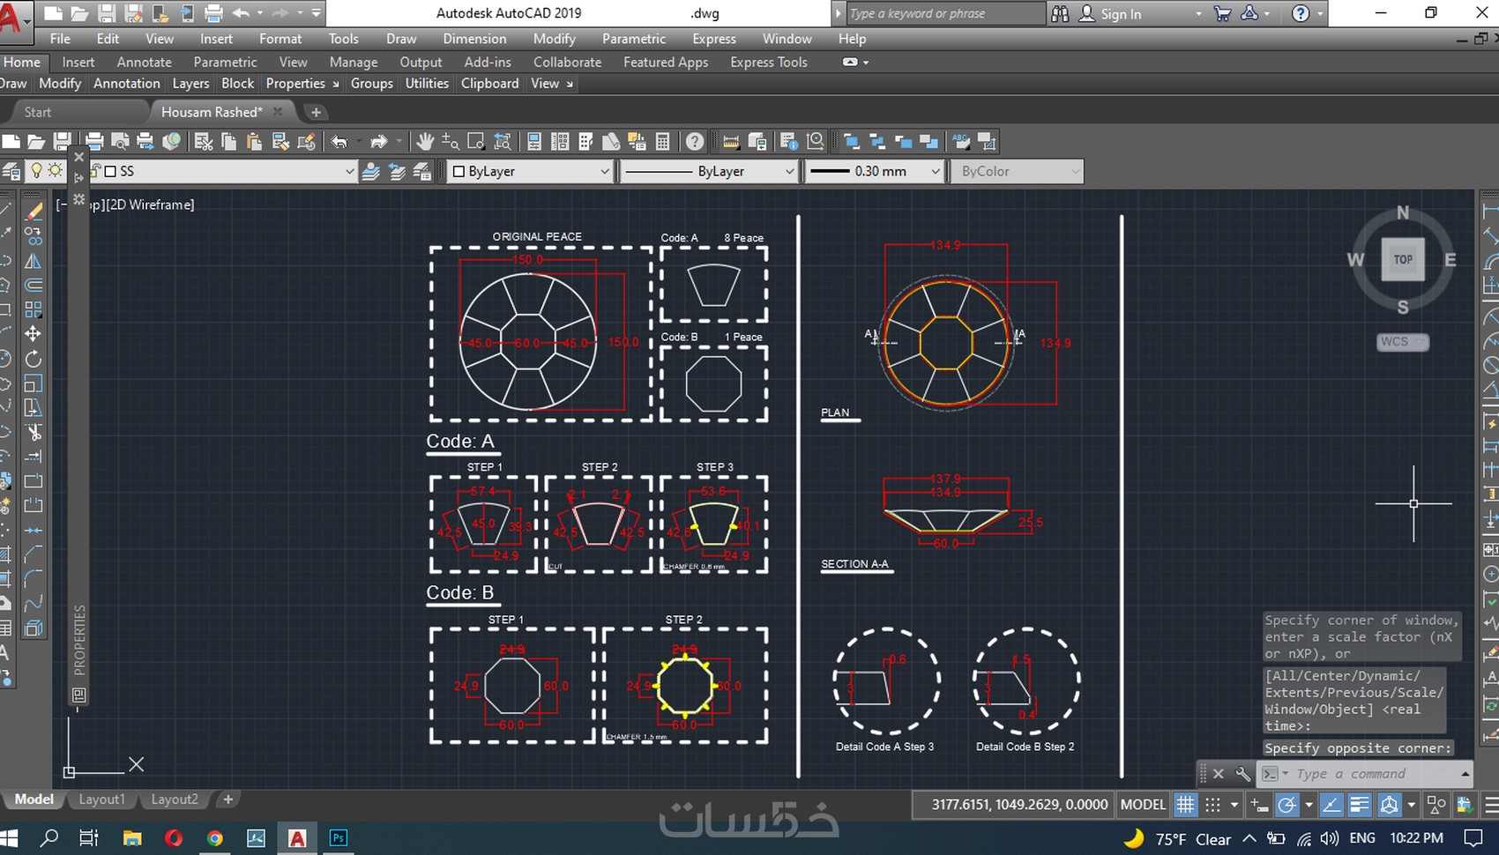
Task: Switch to the Layout1 tab
Action: coord(102,799)
